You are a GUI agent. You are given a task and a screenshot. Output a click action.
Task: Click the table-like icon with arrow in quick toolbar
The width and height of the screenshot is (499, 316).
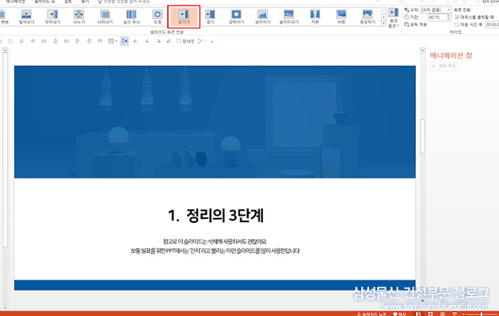click(x=112, y=41)
